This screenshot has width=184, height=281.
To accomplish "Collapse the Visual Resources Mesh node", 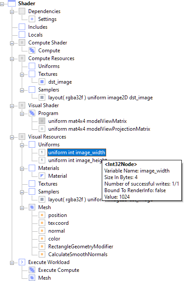I will 22,208.
